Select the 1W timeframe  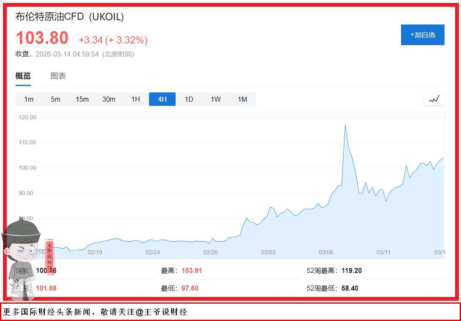click(216, 99)
